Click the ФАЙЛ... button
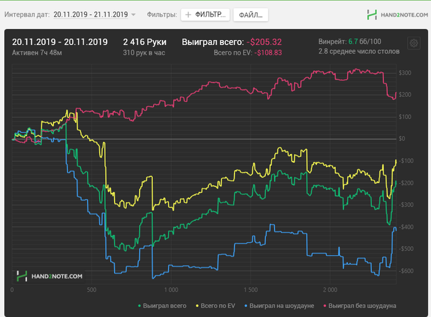 [x=251, y=15]
